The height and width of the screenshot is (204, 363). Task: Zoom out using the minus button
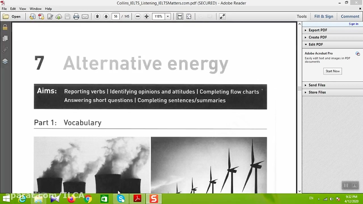pyautogui.click(x=138, y=17)
